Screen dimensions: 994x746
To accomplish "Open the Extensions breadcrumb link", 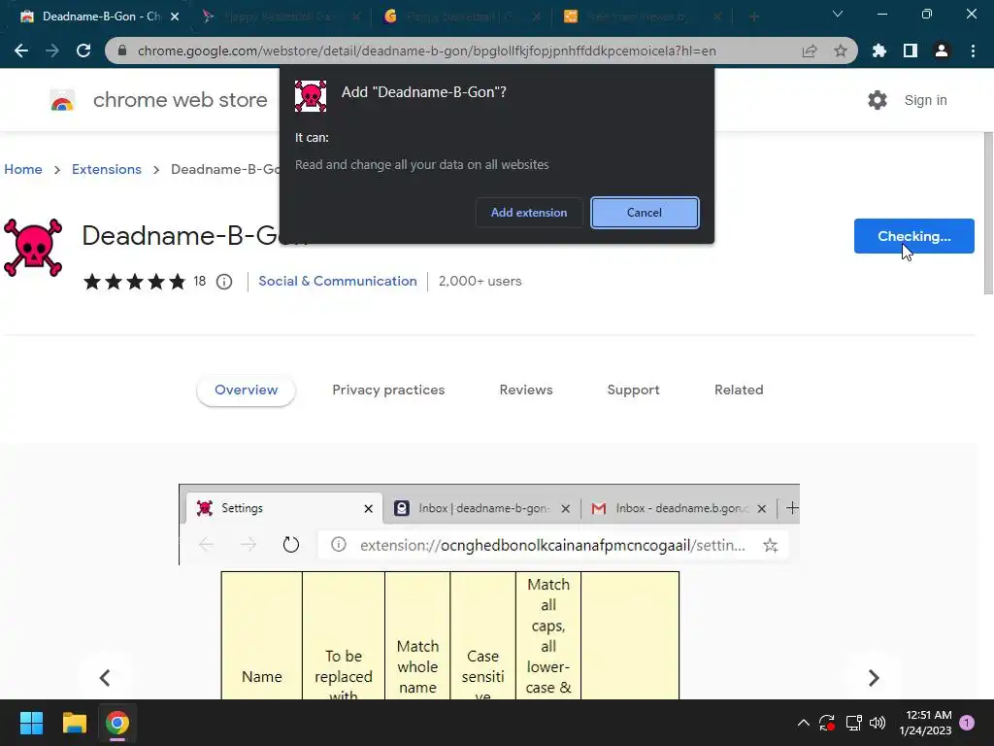I will point(107,169).
